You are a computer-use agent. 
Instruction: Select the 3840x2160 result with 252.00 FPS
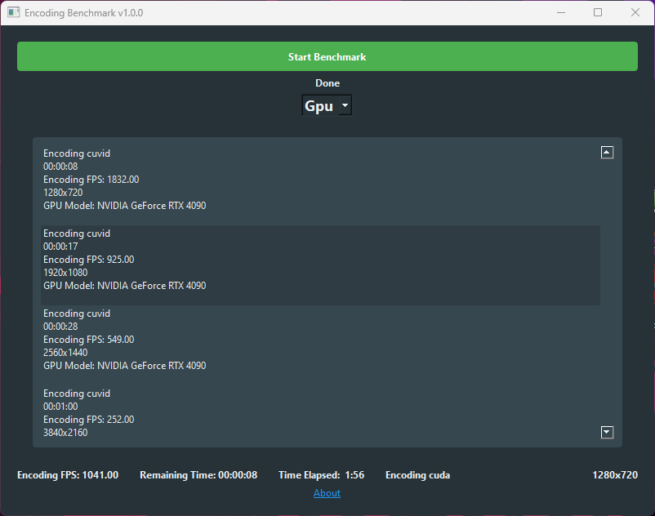[320, 413]
